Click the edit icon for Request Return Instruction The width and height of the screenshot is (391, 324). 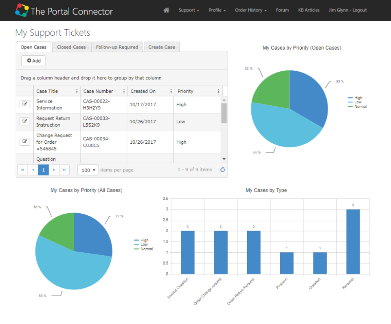tap(24, 121)
